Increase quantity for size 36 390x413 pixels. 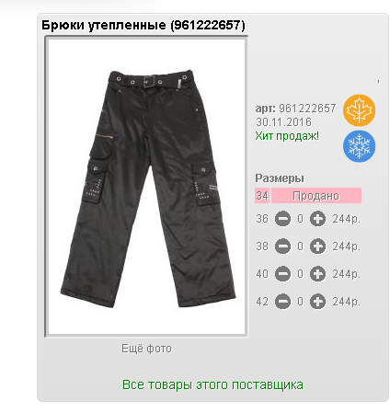[x=317, y=219]
